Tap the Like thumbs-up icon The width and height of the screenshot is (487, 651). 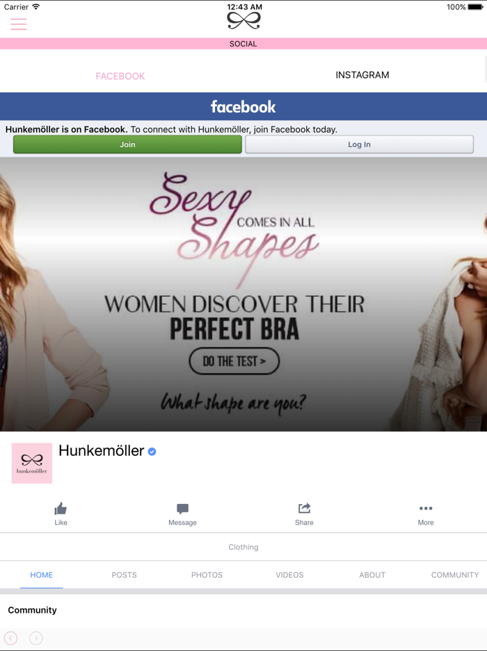(61, 510)
